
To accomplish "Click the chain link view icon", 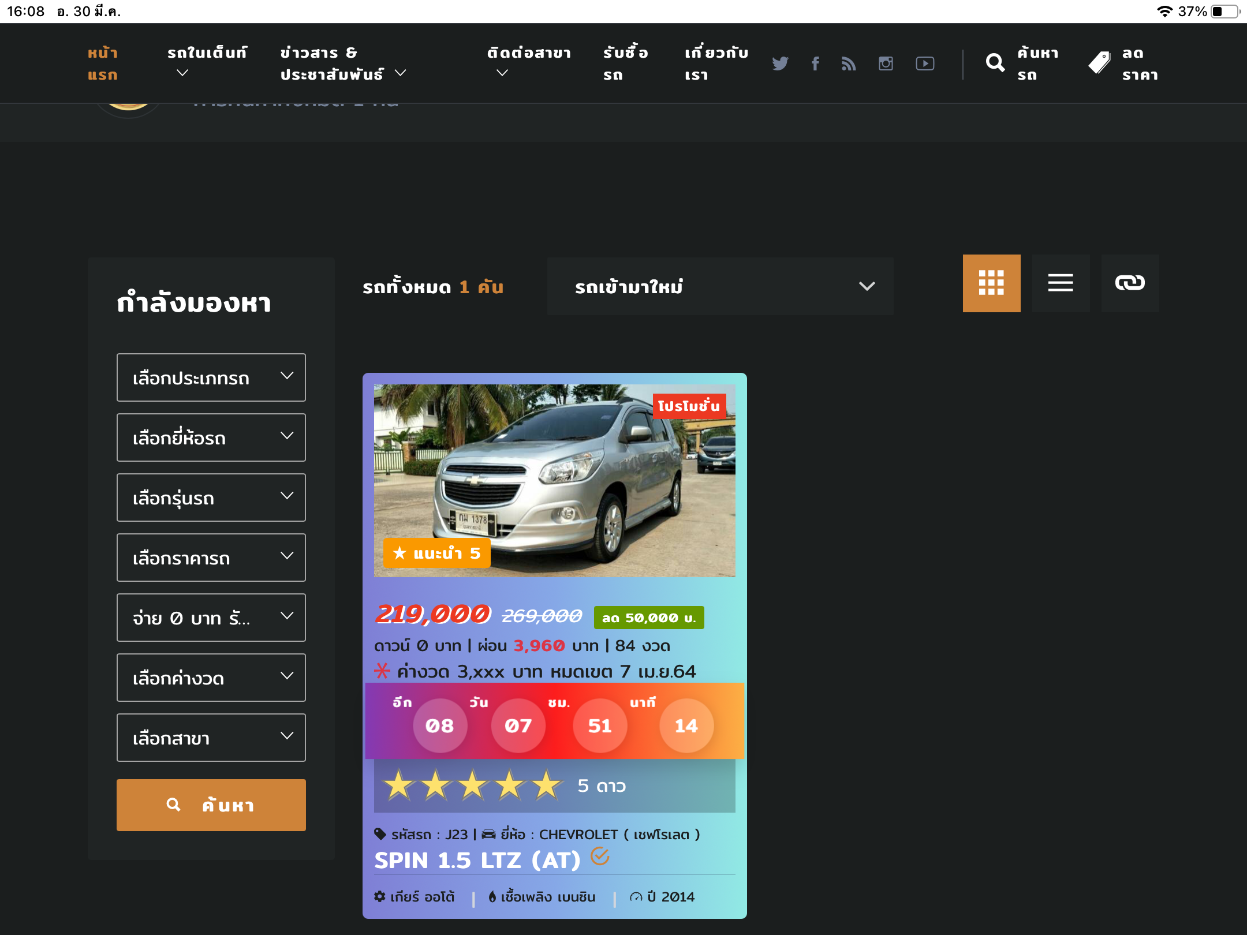I will 1130,283.
